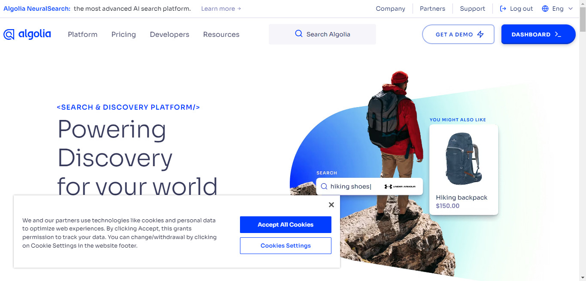Open the DASHBOARD button
586x281 pixels.
click(538, 34)
